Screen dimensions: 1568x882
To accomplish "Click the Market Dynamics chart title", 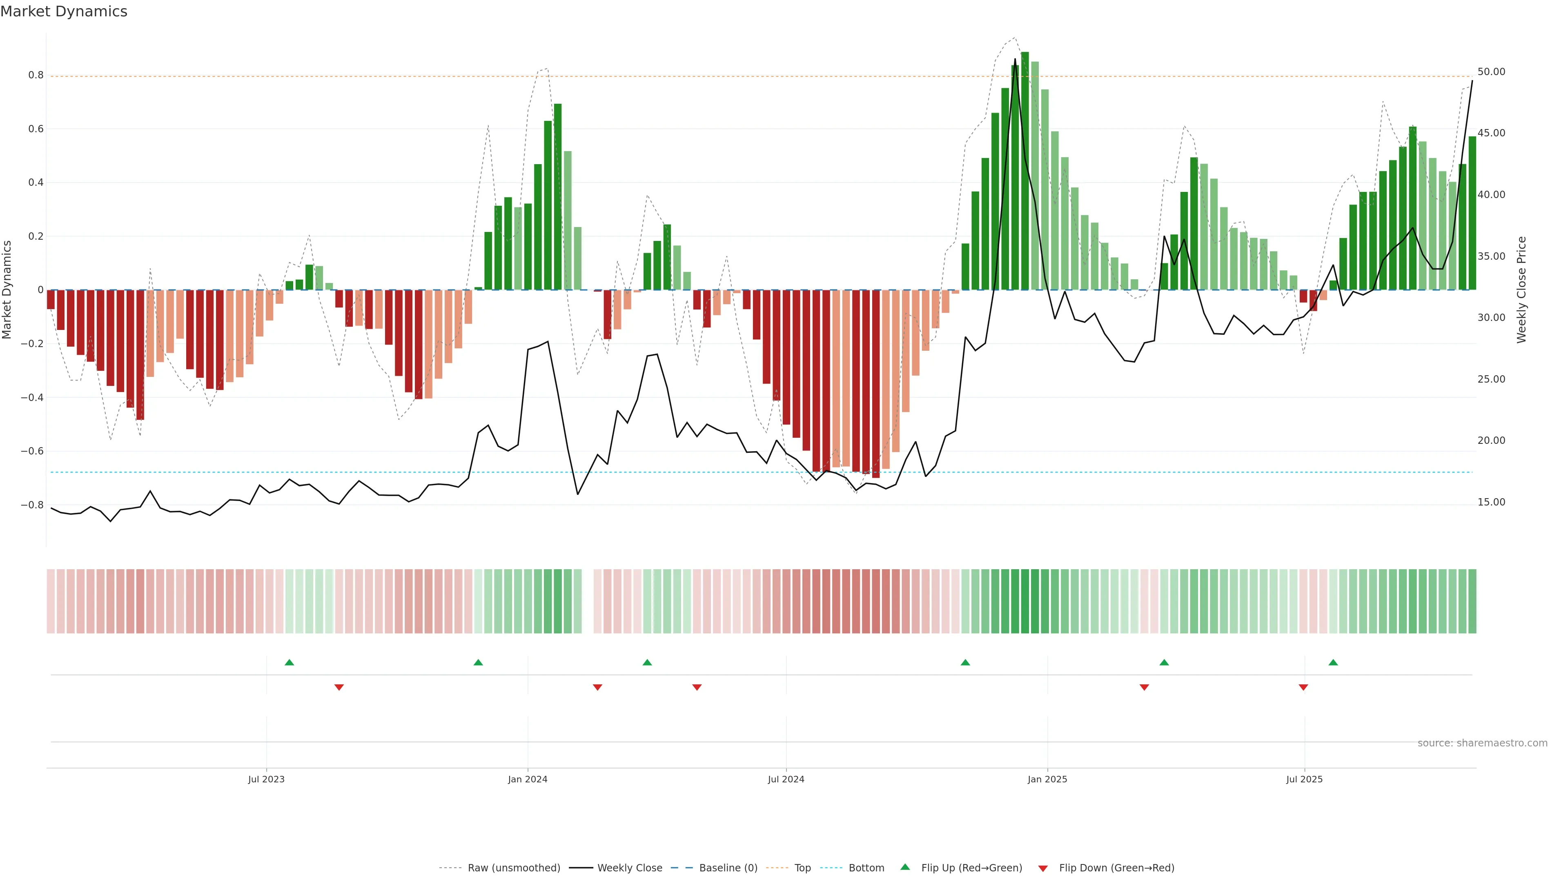I will pos(64,11).
